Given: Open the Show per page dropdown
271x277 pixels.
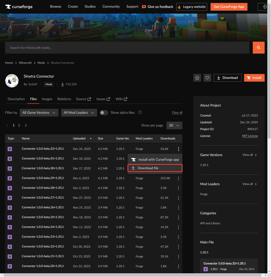Looking at the screenshot, I should [x=174, y=126].
